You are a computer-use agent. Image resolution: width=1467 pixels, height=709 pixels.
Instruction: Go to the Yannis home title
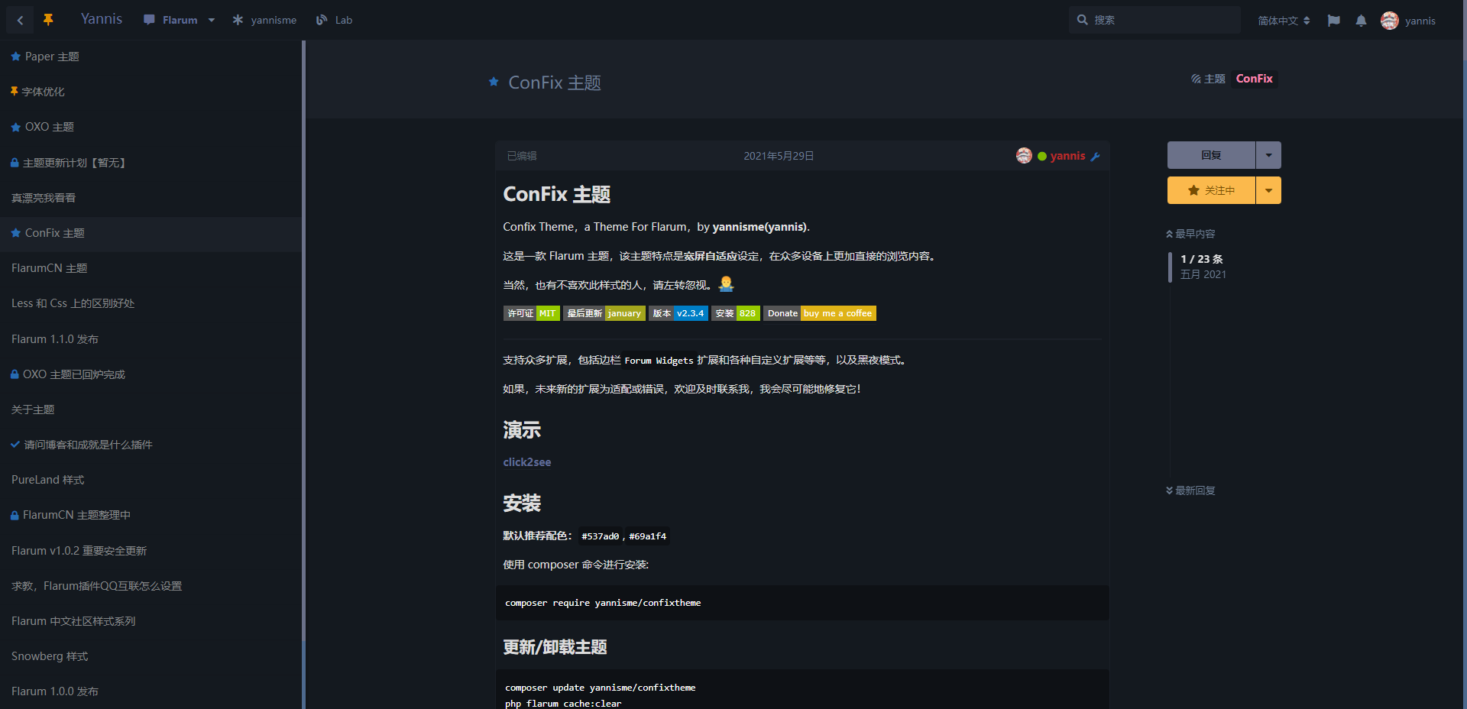click(x=102, y=19)
